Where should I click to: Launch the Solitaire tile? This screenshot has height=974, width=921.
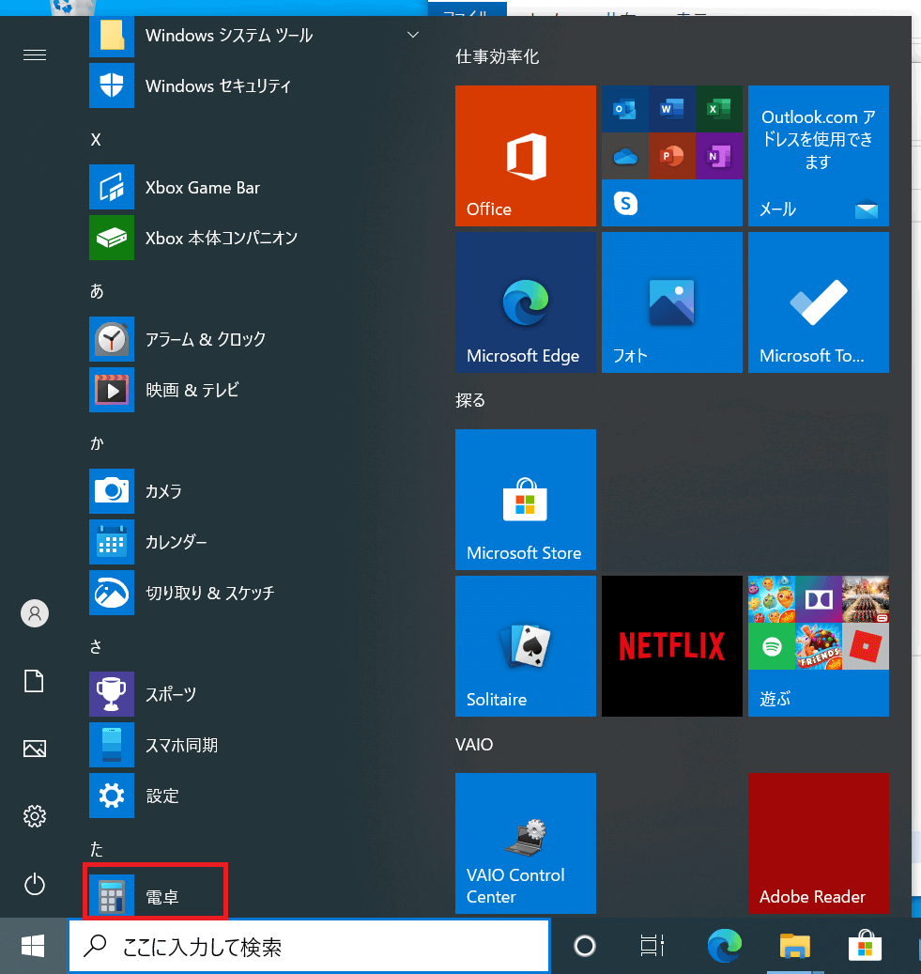pyautogui.click(x=526, y=646)
